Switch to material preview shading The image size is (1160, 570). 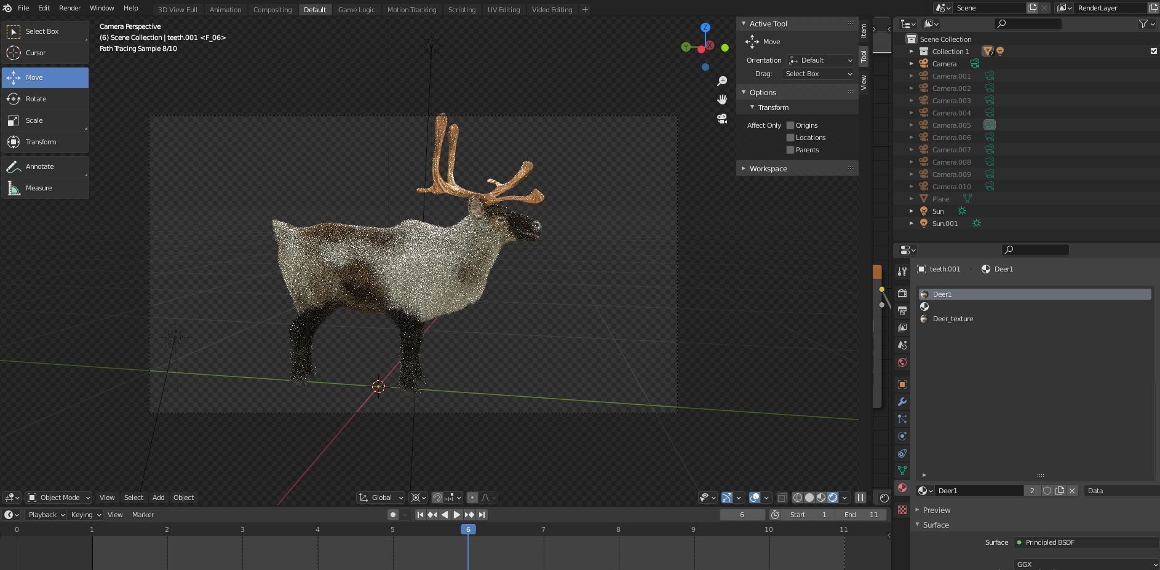pos(821,498)
